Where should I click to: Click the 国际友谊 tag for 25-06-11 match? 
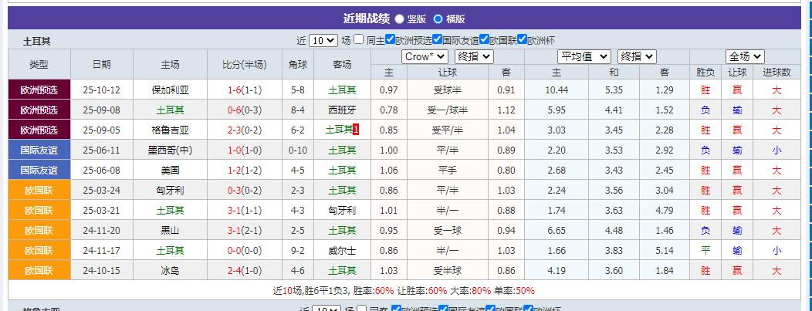(39, 150)
